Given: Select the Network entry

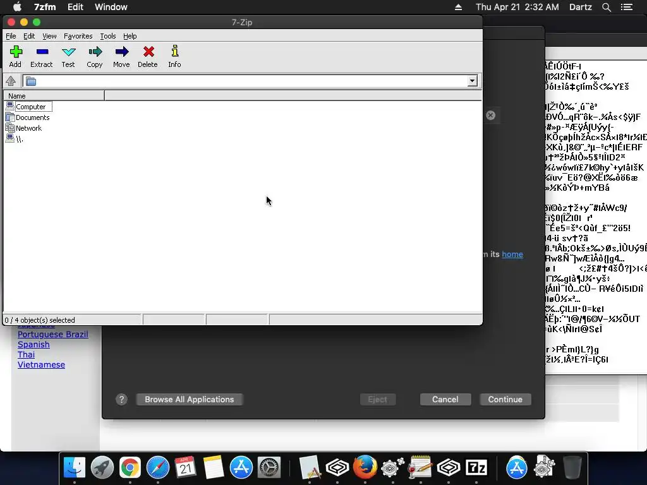Looking at the screenshot, I should pos(23,128).
